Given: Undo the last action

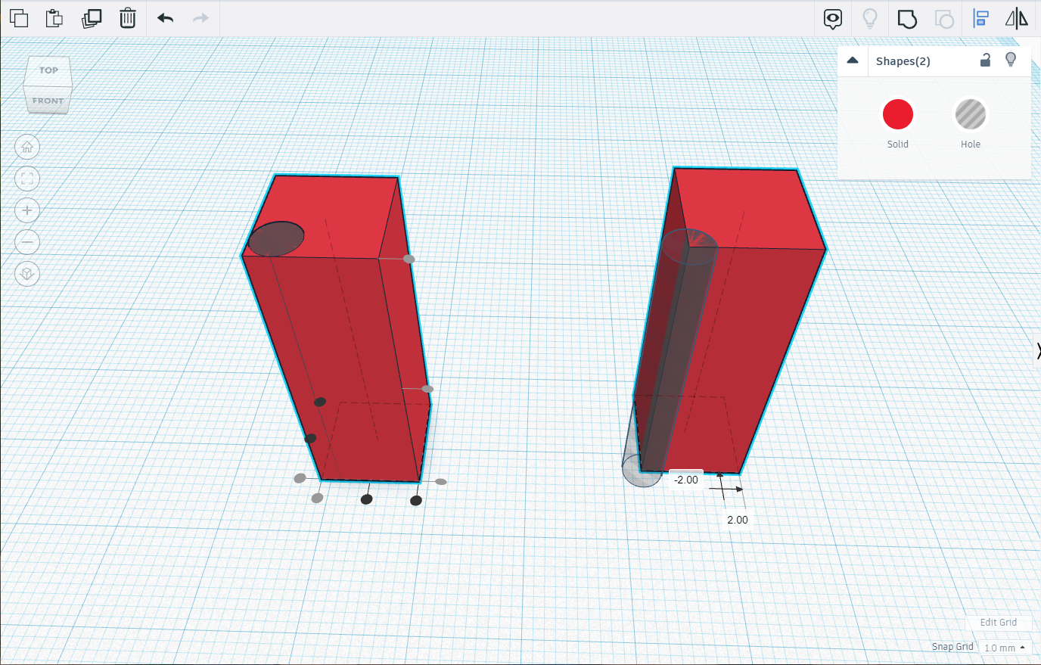Looking at the screenshot, I should click(x=165, y=18).
